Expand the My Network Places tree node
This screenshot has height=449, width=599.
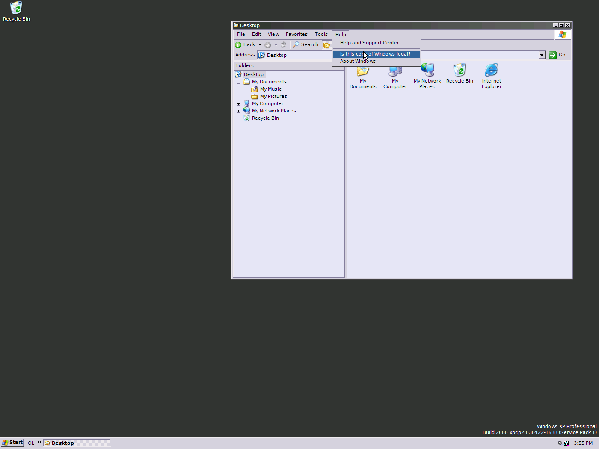[238, 111]
